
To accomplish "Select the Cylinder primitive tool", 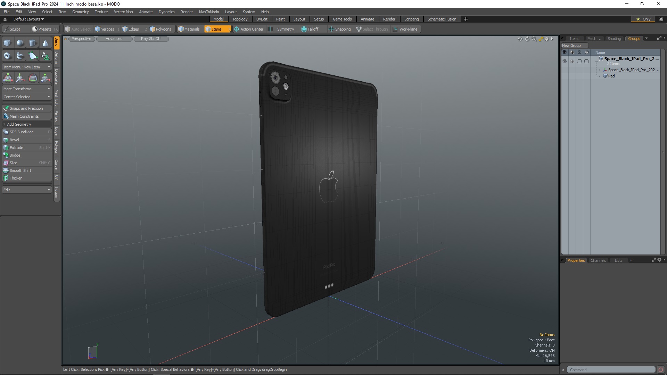I will click(x=33, y=43).
